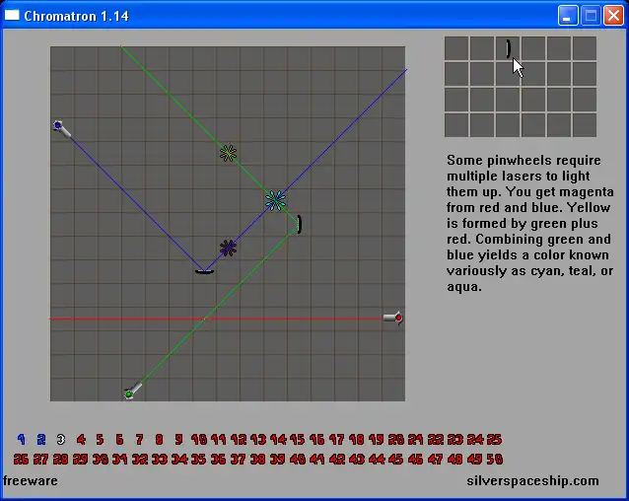Screen dimensions: 629x501
Task: Select the magenta pinwheel target
Action: 228,248
